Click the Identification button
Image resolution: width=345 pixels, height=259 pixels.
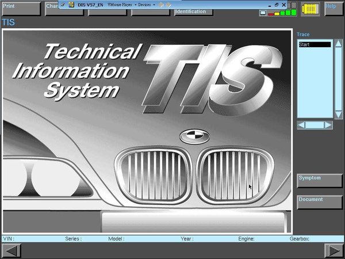click(x=194, y=12)
